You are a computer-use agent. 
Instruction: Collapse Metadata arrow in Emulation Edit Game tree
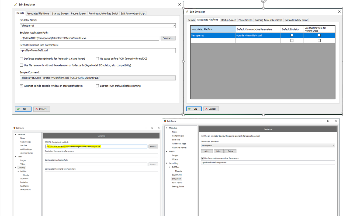(167, 128)
